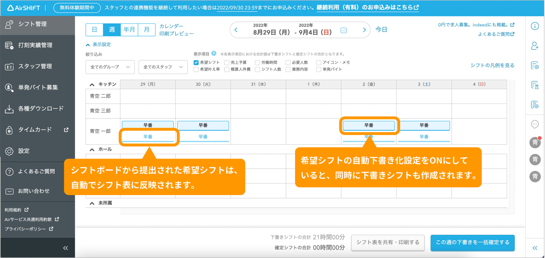The image size is (545, 258).
Task: Jump to 今日
Action: click(381, 29)
